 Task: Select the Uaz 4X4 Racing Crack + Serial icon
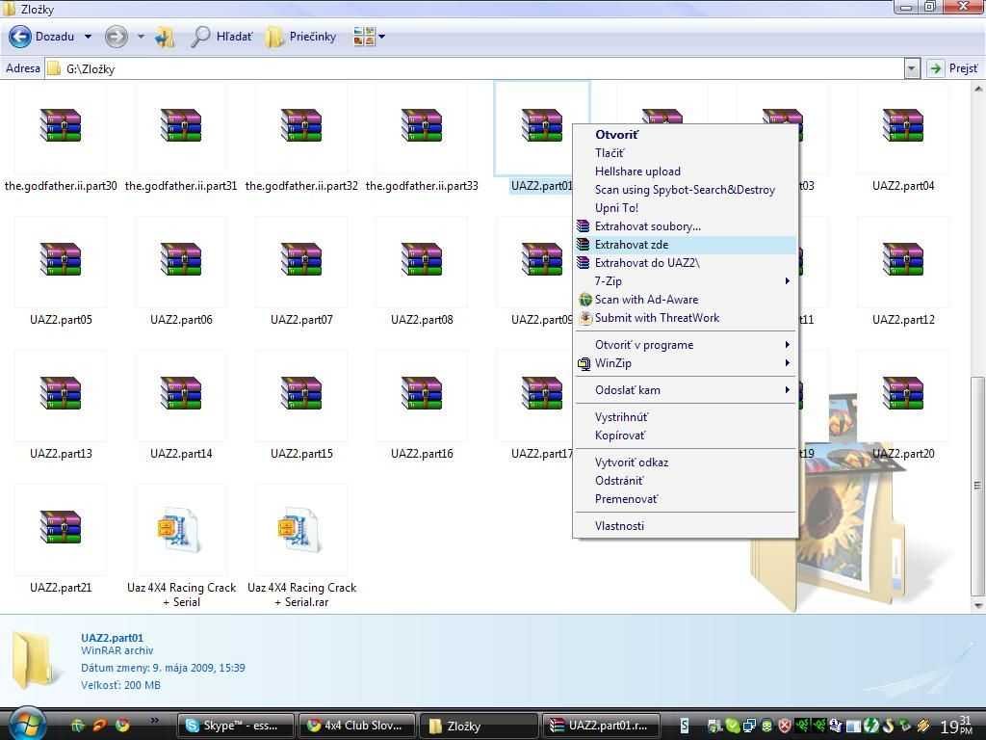click(x=180, y=530)
